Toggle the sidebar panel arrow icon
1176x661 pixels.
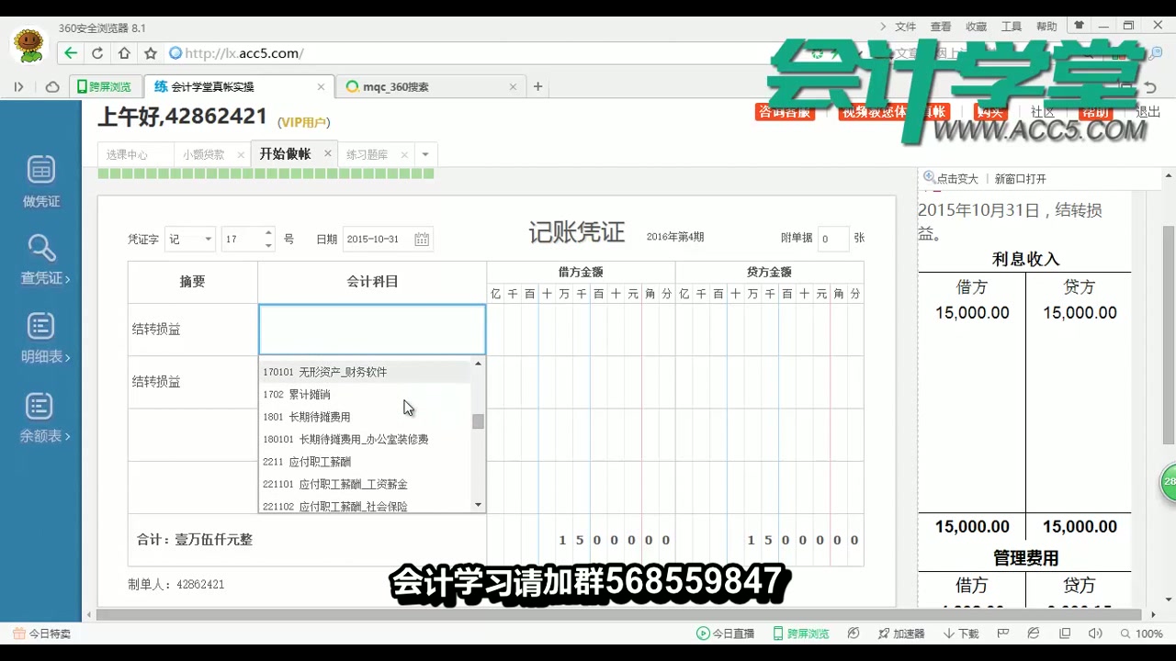[18, 87]
